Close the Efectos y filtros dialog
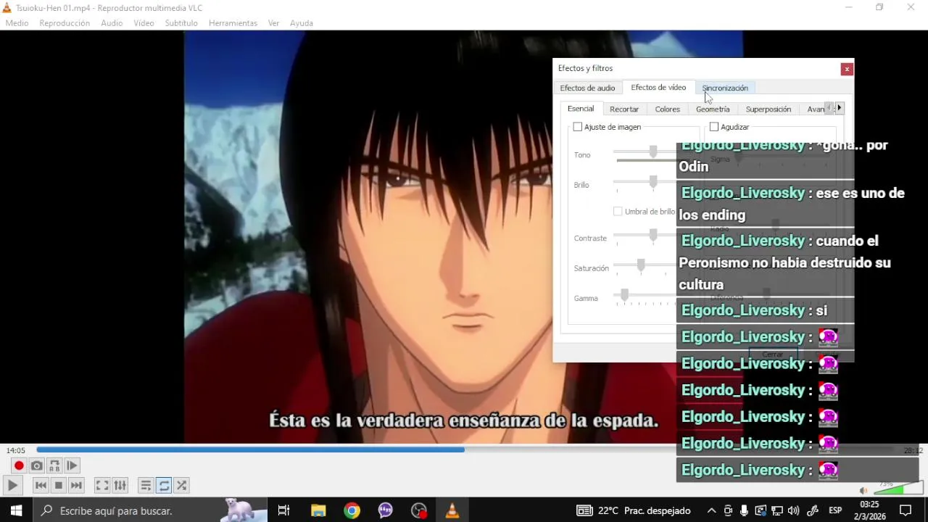Viewport: 928px width, 522px height. [847, 69]
